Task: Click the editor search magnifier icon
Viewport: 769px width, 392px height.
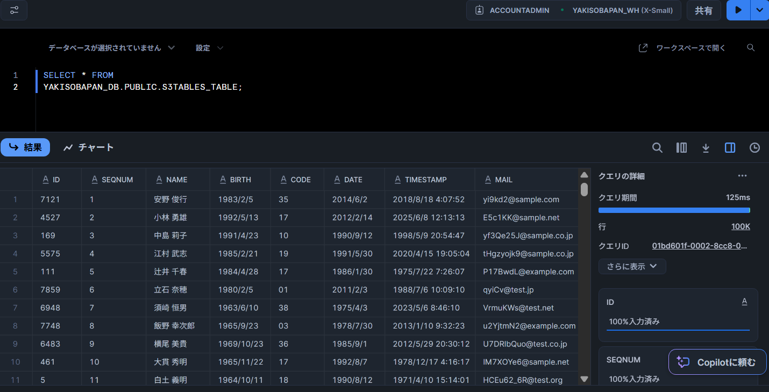Action: (x=751, y=48)
